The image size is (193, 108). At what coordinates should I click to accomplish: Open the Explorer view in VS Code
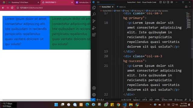(94, 7)
